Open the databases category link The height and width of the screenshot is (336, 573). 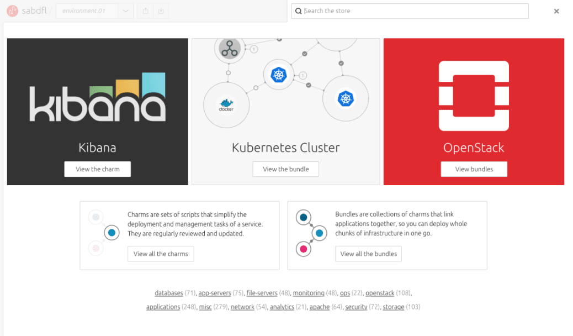click(x=169, y=293)
